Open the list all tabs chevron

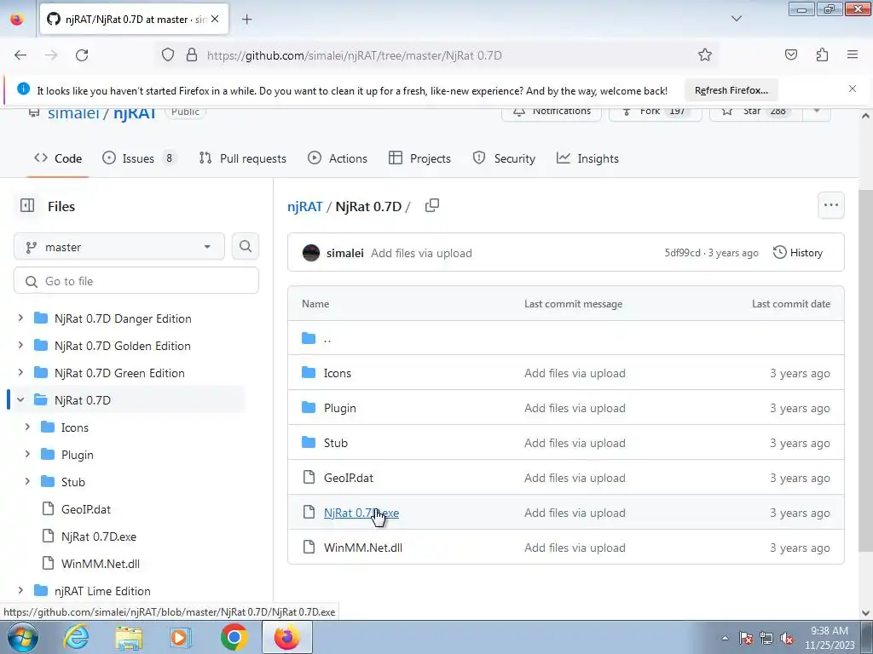pos(736,19)
